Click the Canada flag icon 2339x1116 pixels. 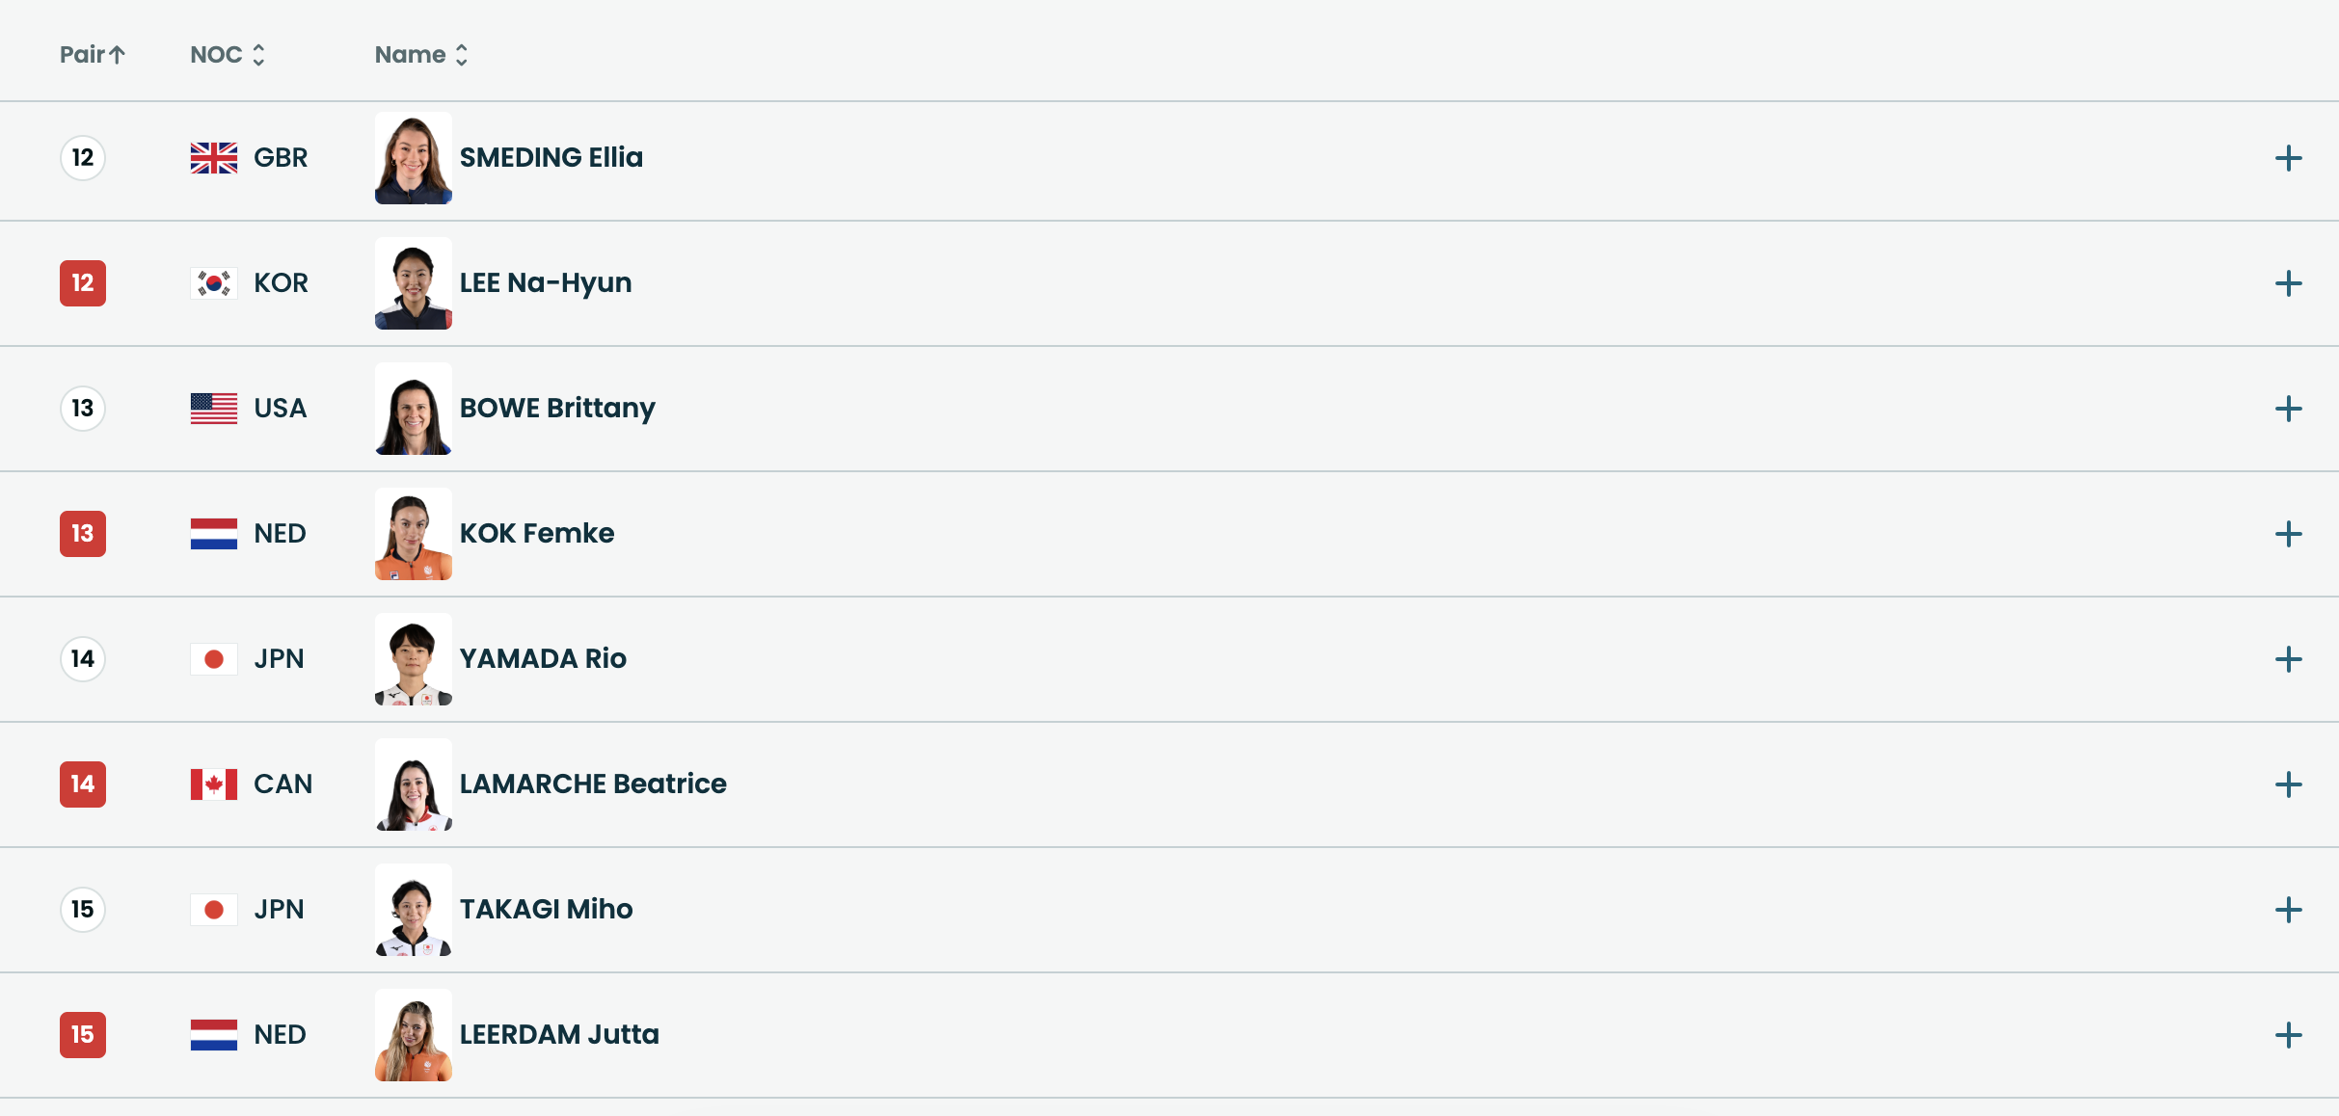click(x=214, y=784)
